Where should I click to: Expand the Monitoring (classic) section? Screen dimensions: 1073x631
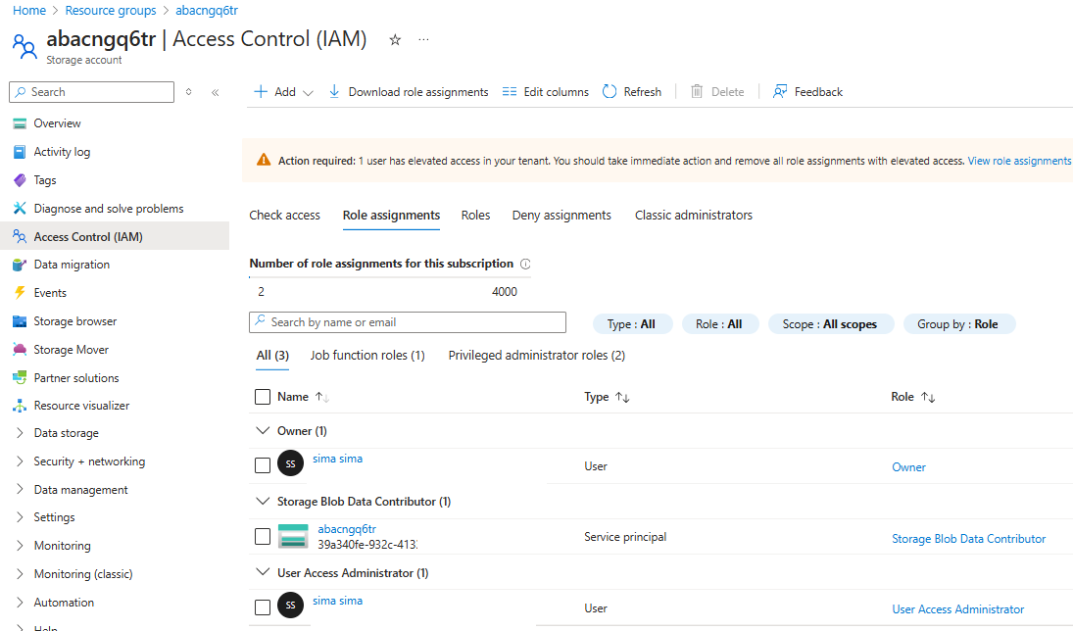(x=20, y=573)
